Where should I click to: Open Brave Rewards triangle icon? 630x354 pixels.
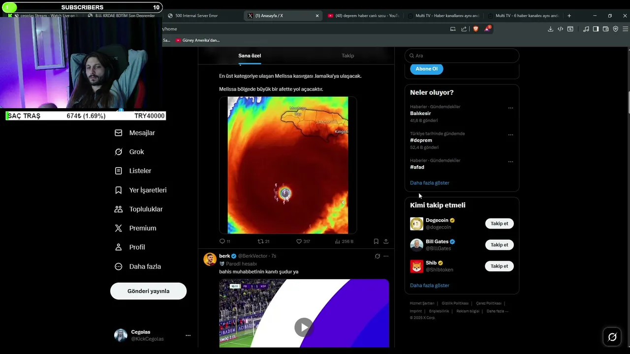(487, 29)
